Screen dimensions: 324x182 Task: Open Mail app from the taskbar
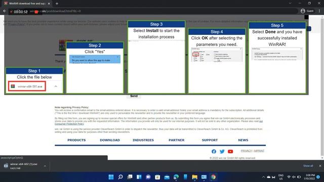[x=167, y=177]
